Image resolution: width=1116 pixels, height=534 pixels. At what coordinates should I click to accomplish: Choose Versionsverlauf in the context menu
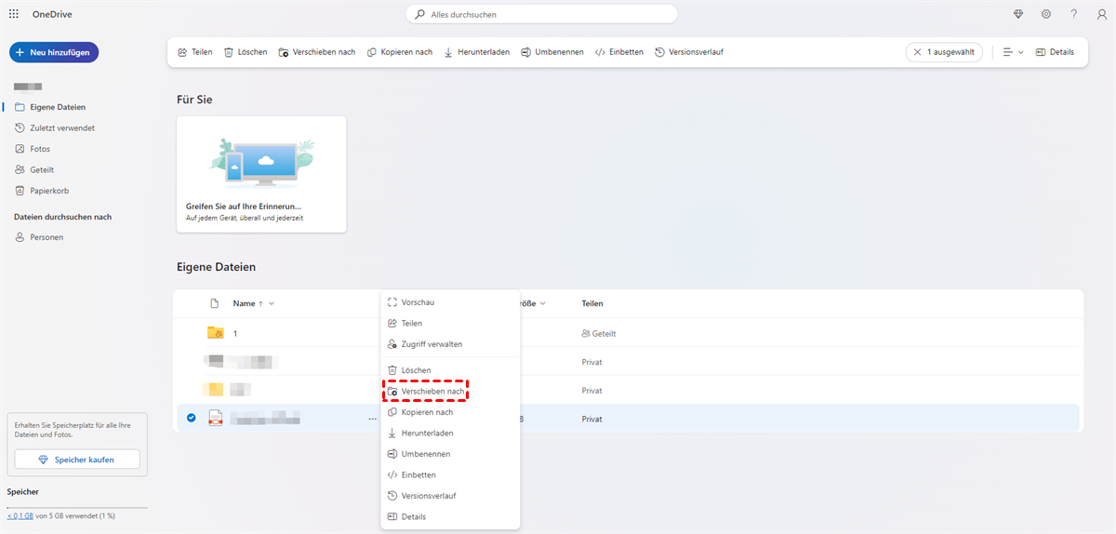450,496
